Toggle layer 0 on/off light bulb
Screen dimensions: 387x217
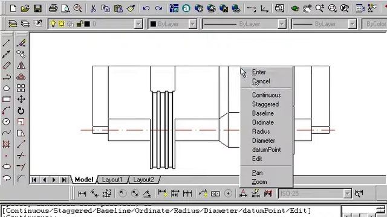[x=53, y=24]
